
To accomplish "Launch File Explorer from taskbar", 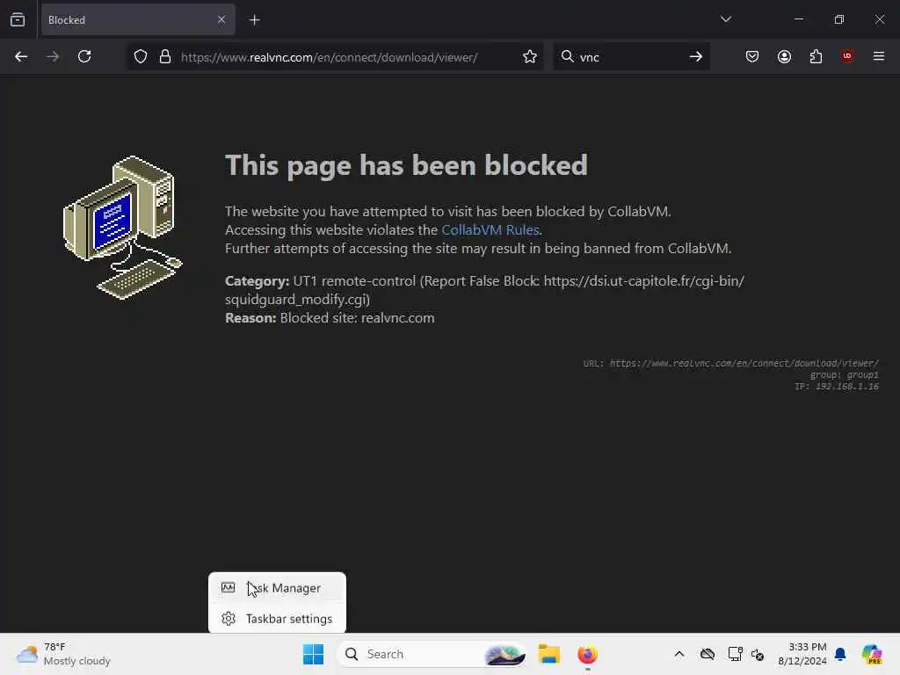I will point(548,654).
